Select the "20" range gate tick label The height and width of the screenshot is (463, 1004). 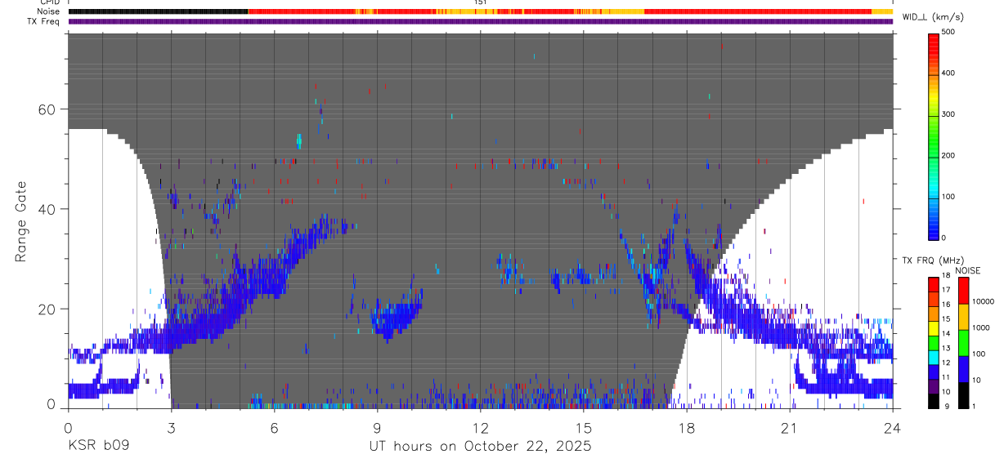coord(47,309)
